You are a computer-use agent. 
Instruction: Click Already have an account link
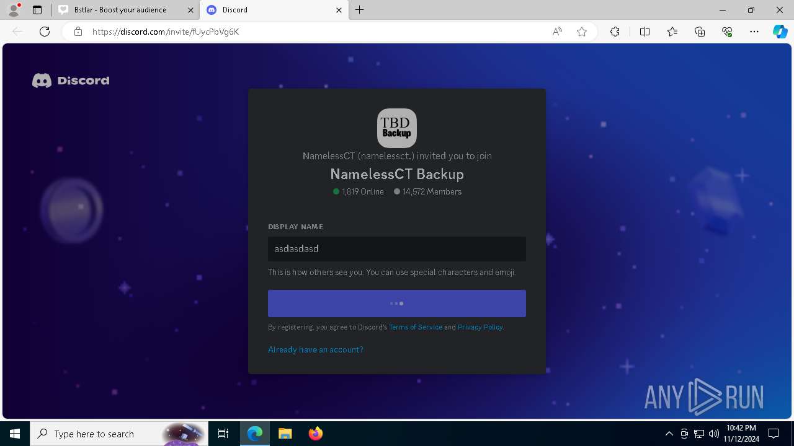(x=316, y=349)
